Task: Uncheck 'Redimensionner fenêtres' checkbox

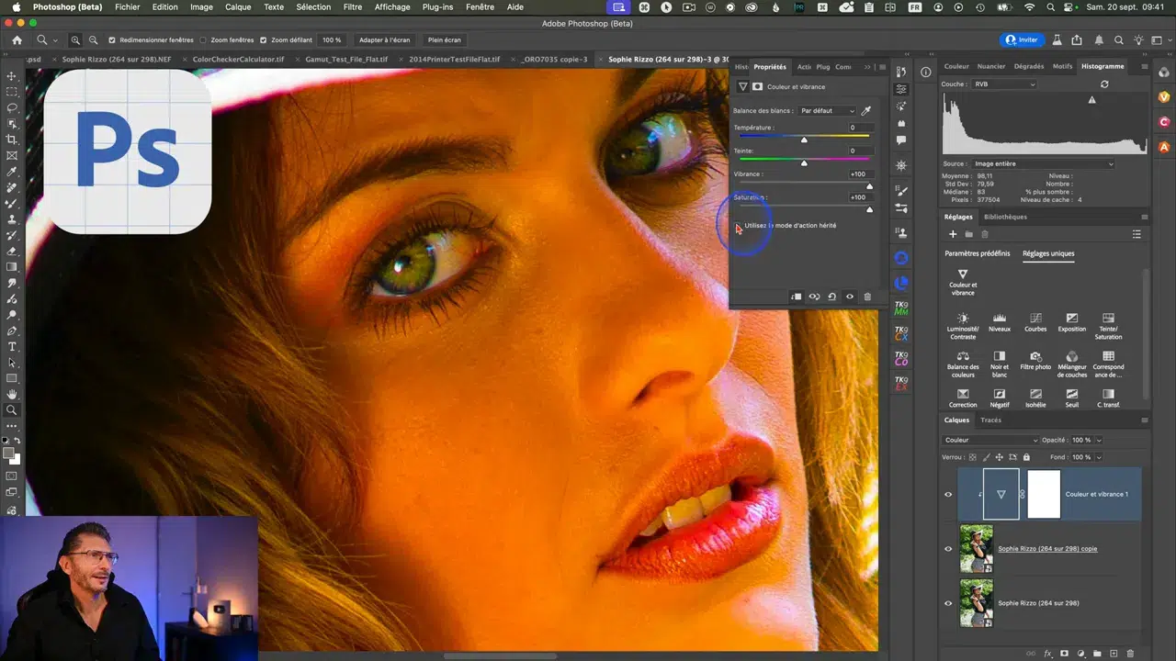Action: click(x=112, y=40)
